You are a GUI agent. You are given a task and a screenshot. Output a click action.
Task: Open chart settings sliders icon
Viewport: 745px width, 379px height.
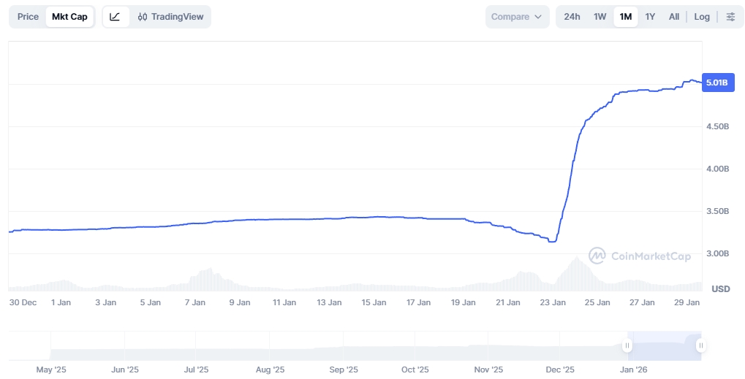click(x=730, y=17)
